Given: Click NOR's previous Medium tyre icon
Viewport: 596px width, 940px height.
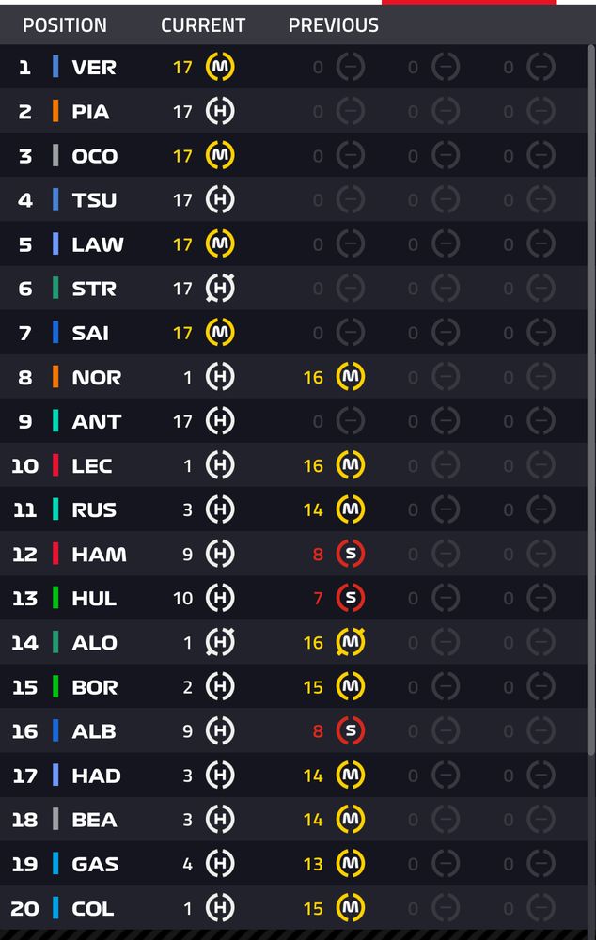Looking at the screenshot, I should point(352,377).
